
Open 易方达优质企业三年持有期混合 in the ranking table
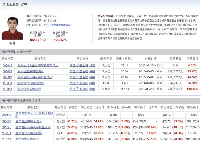[x=34, y=115]
